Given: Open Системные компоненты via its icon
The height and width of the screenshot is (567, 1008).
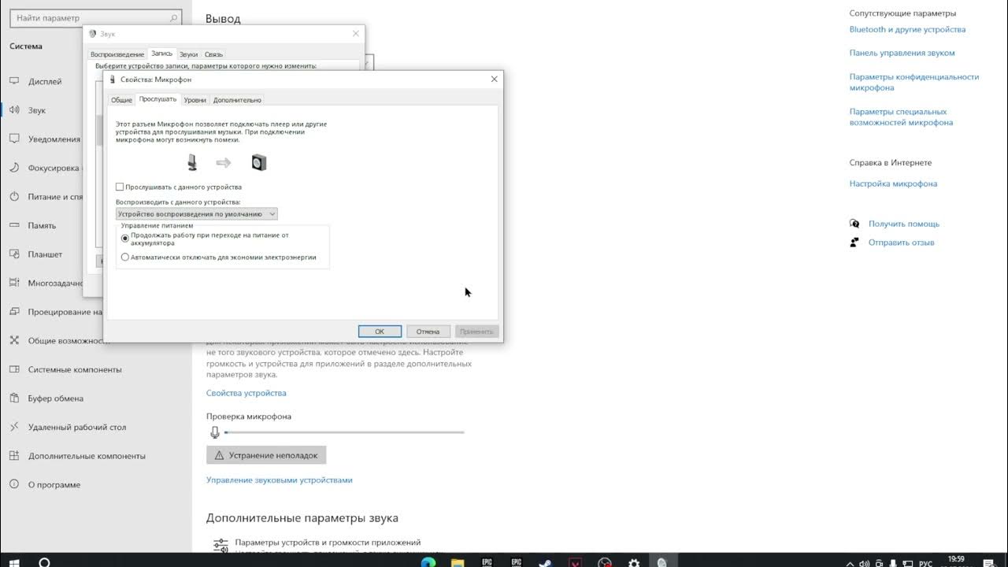Looking at the screenshot, I should (14, 369).
